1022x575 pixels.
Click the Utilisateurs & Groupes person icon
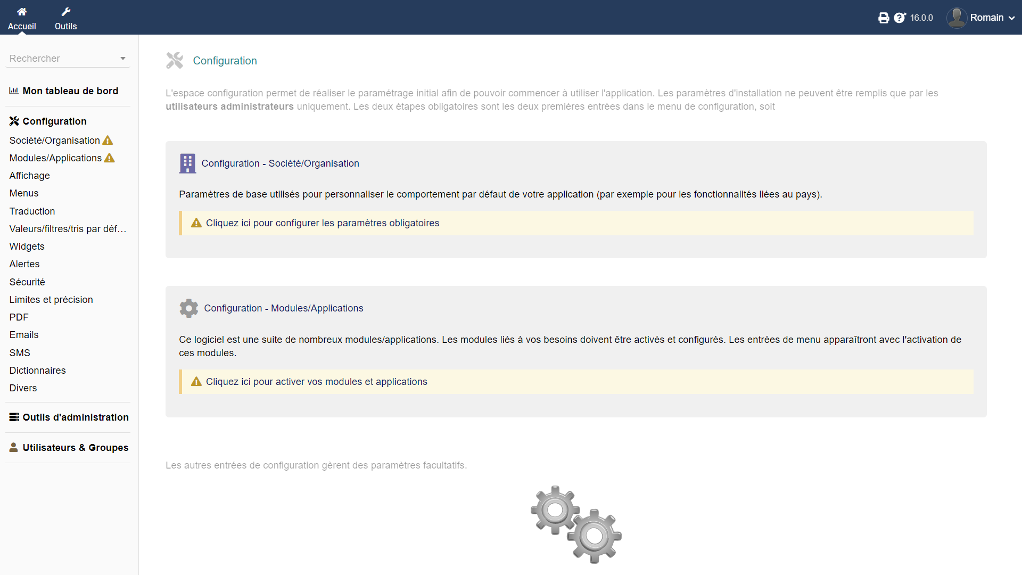click(x=13, y=447)
